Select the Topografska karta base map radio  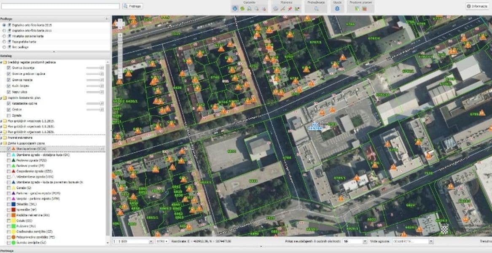coord(4,42)
